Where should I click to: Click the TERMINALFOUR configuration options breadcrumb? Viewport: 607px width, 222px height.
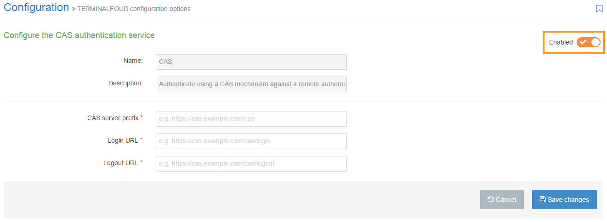click(x=134, y=9)
